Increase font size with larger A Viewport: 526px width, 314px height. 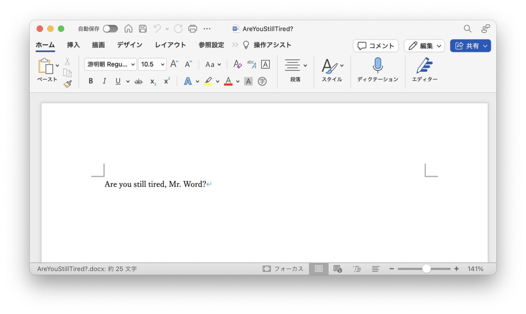point(174,64)
